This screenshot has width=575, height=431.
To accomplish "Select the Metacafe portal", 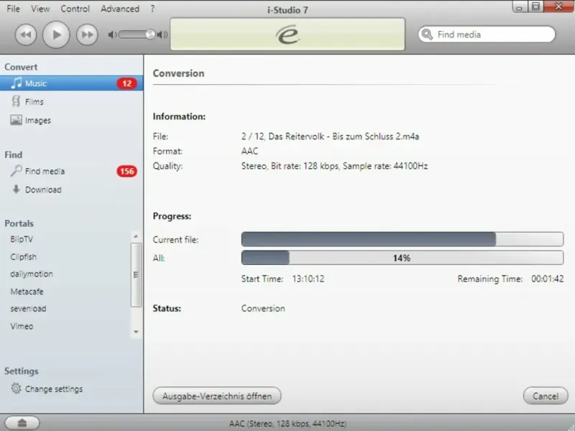I will pos(27,292).
